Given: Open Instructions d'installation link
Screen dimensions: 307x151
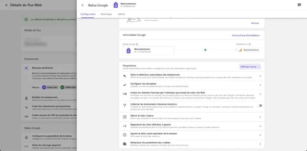Looking at the screenshot, I should [246, 35].
